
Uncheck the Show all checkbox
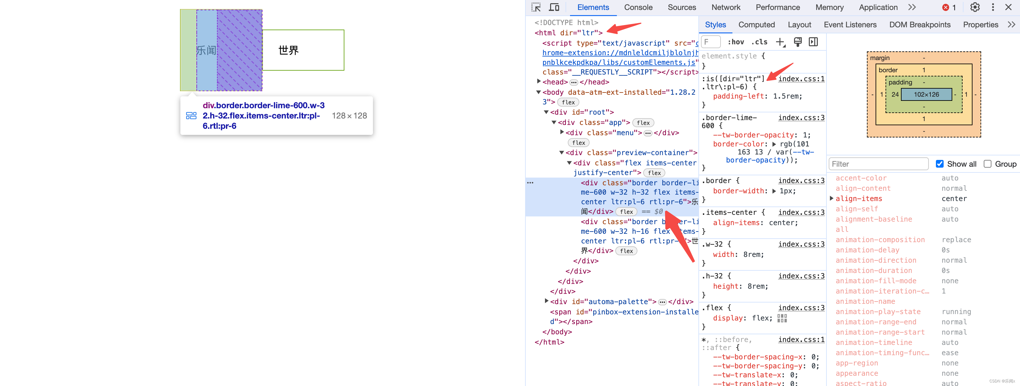(x=940, y=164)
